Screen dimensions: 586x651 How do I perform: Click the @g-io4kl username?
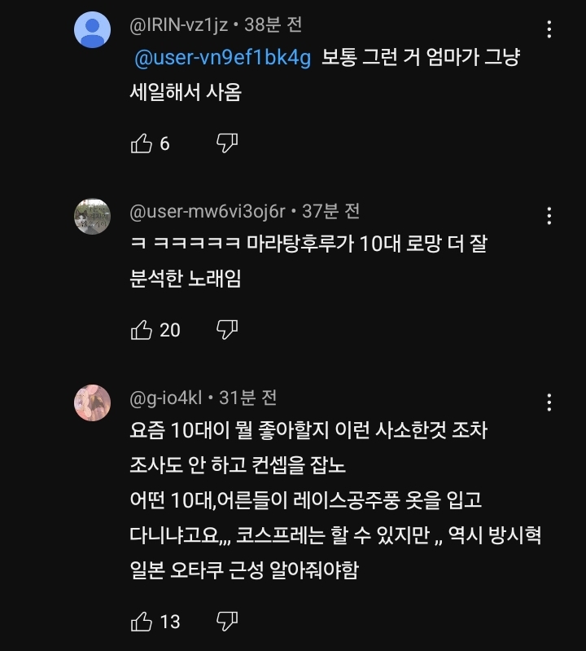(x=166, y=398)
